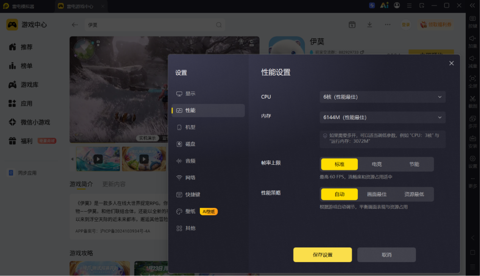Click the search magnifier icon
480x276 pixels.
tap(219, 25)
